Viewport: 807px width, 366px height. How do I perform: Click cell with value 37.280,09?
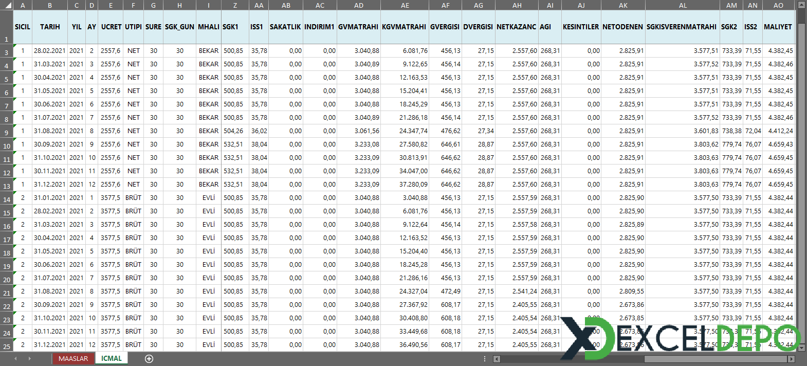pos(405,185)
